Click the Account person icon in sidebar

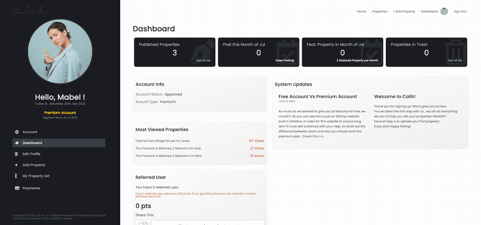[x=17, y=132]
